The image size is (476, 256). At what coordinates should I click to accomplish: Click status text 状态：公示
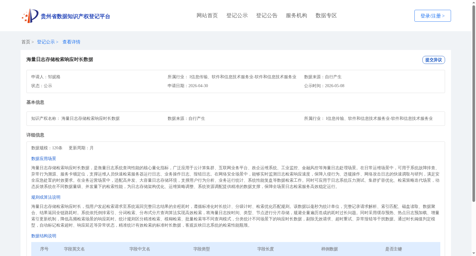click(x=42, y=86)
